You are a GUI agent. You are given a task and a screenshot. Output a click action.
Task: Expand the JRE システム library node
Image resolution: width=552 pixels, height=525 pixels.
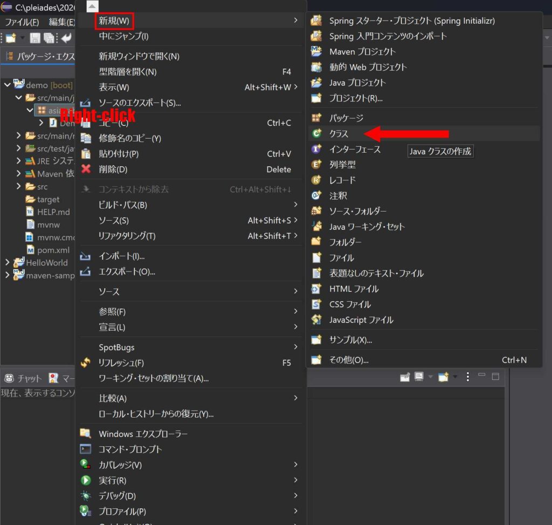(x=19, y=161)
